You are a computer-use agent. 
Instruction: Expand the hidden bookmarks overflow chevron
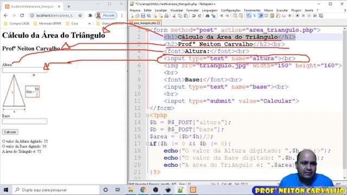pos(89,23)
